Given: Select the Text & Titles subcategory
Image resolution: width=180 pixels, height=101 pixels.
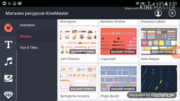Looking at the screenshot, I should pyautogui.click(x=29, y=47).
